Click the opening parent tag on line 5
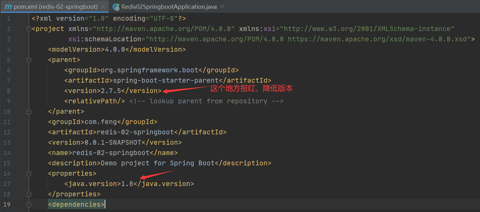The height and width of the screenshot is (212, 480). 64,60
